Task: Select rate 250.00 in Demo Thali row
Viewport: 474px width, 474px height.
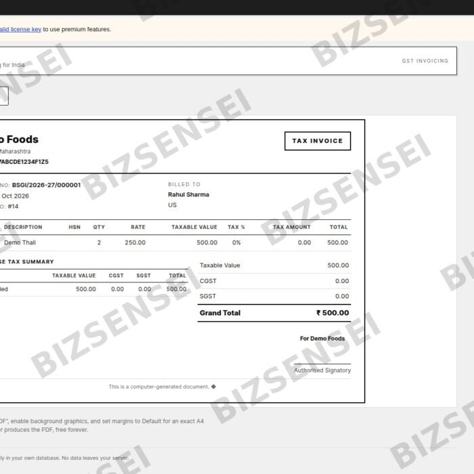Action: pos(135,242)
